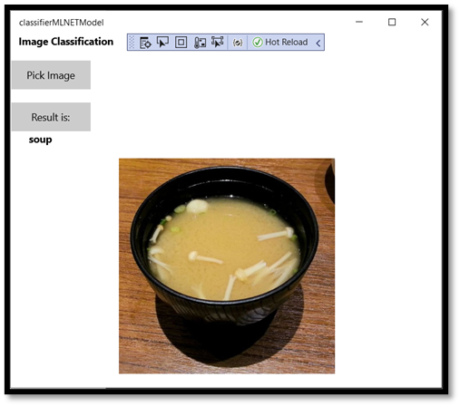Click the thermometer diagnostics toolbar icon
This screenshot has height=406, width=460.
[200, 43]
